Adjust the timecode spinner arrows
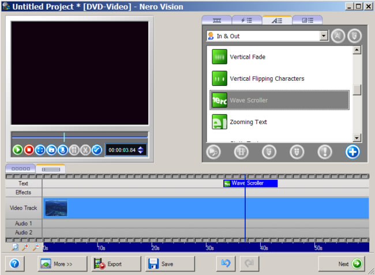The height and width of the screenshot is (275, 375). pos(141,150)
